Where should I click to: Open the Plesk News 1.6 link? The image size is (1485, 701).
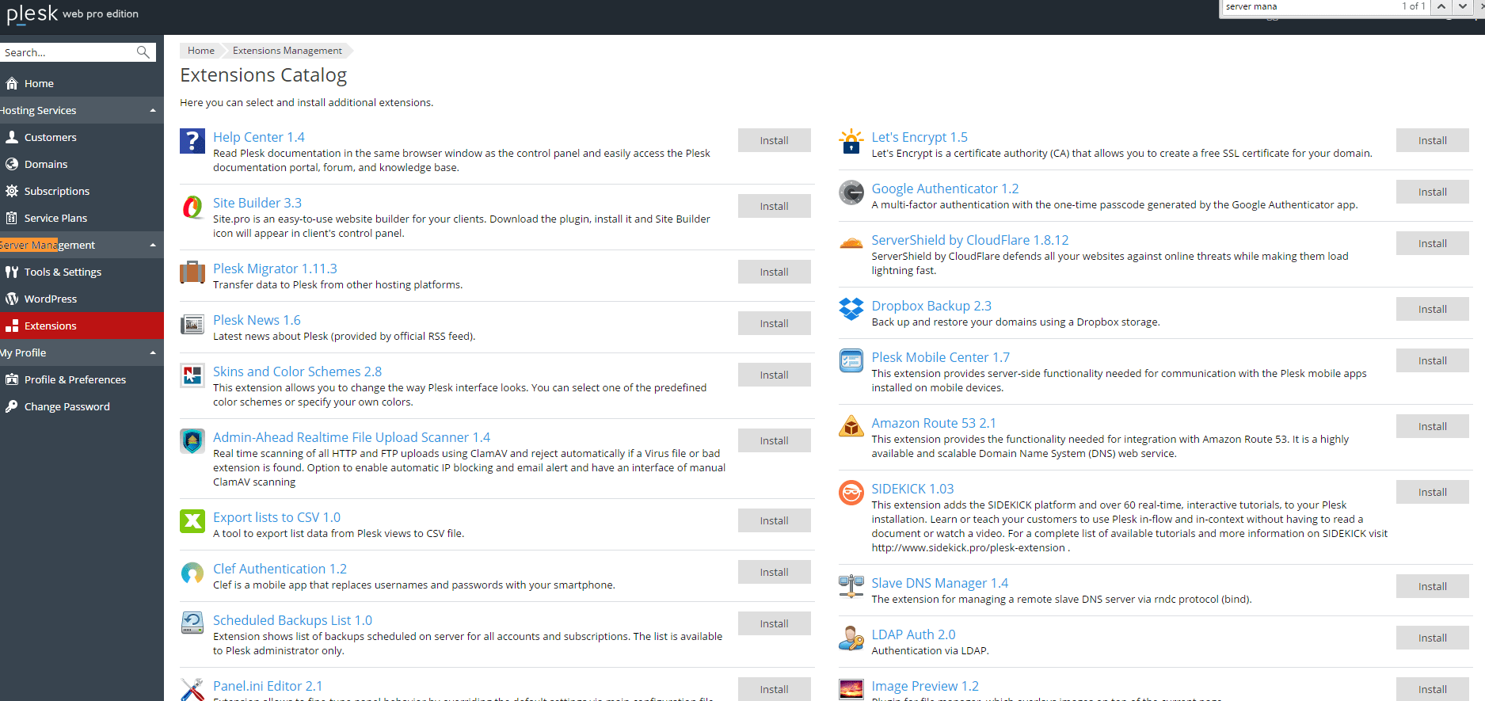(257, 320)
